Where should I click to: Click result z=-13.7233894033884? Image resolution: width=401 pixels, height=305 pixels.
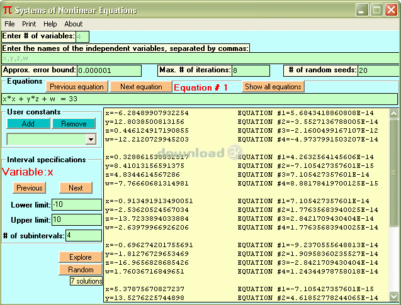(x=147, y=219)
